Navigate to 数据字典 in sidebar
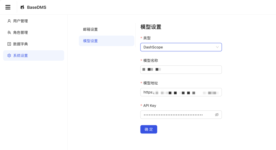276x150 pixels. click(20, 44)
